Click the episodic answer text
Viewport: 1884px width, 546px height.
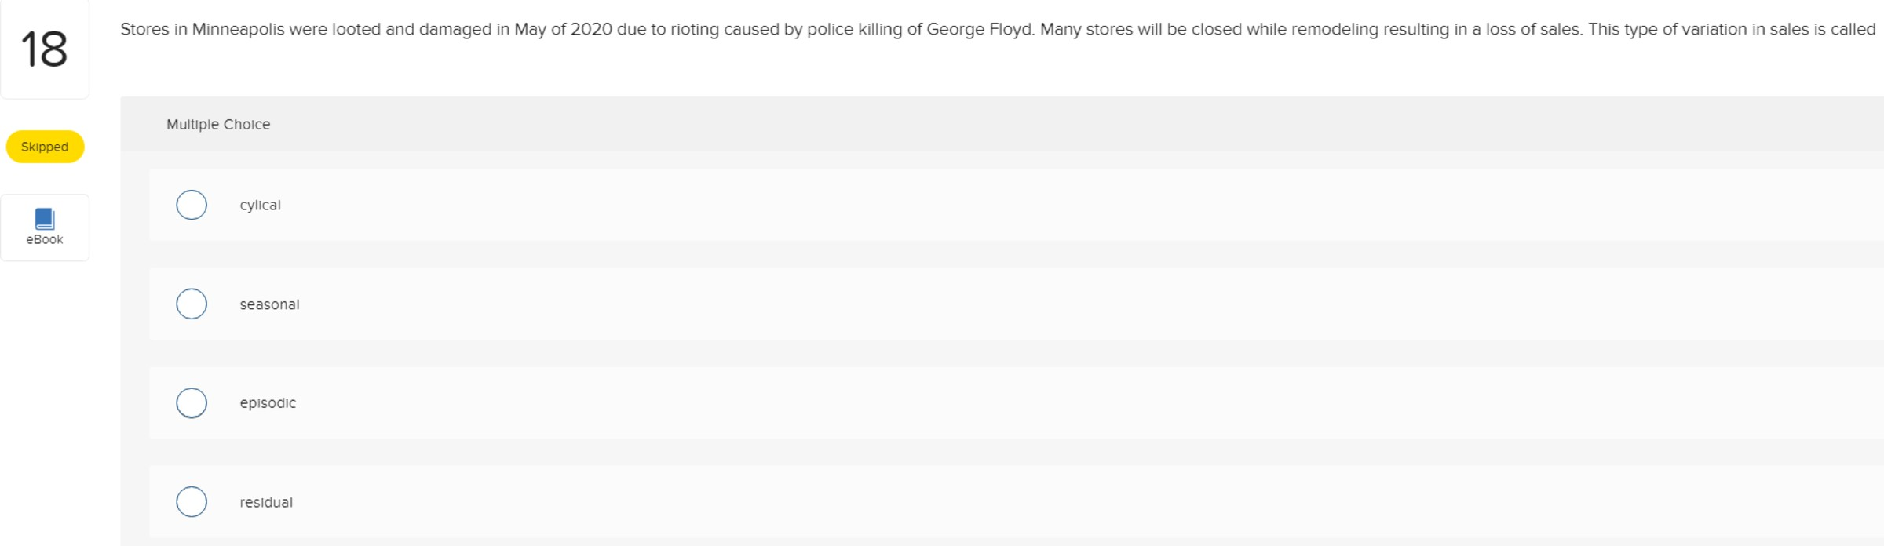click(x=268, y=403)
